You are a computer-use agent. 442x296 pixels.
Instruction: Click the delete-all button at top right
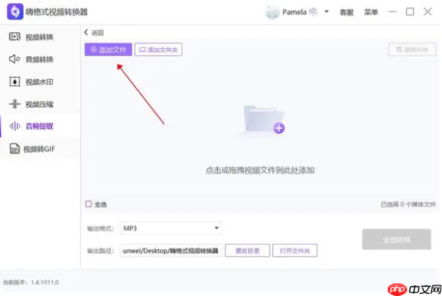click(412, 50)
